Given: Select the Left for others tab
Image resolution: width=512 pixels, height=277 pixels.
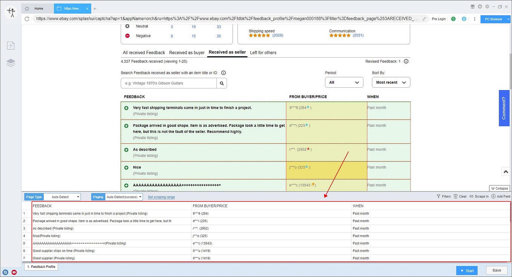Looking at the screenshot, I should tap(263, 52).
